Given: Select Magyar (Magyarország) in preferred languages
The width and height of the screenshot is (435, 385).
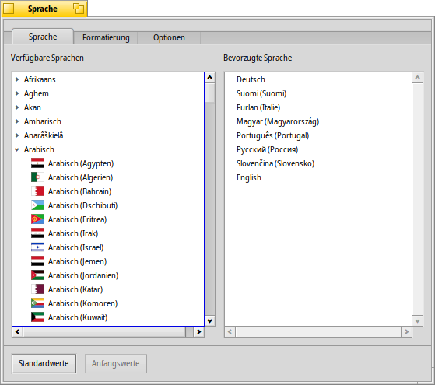Looking at the screenshot, I should pyautogui.click(x=278, y=122).
